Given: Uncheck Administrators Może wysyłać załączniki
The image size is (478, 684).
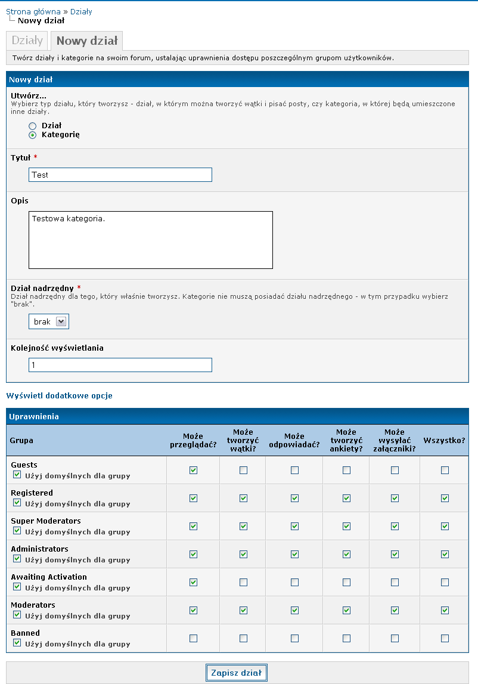Looking at the screenshot, I should [395, 555].
